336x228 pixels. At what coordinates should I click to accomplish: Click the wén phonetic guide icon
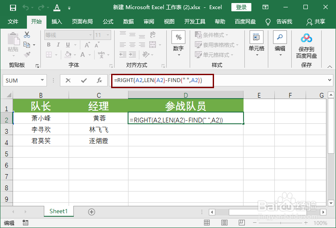[101, 55]
